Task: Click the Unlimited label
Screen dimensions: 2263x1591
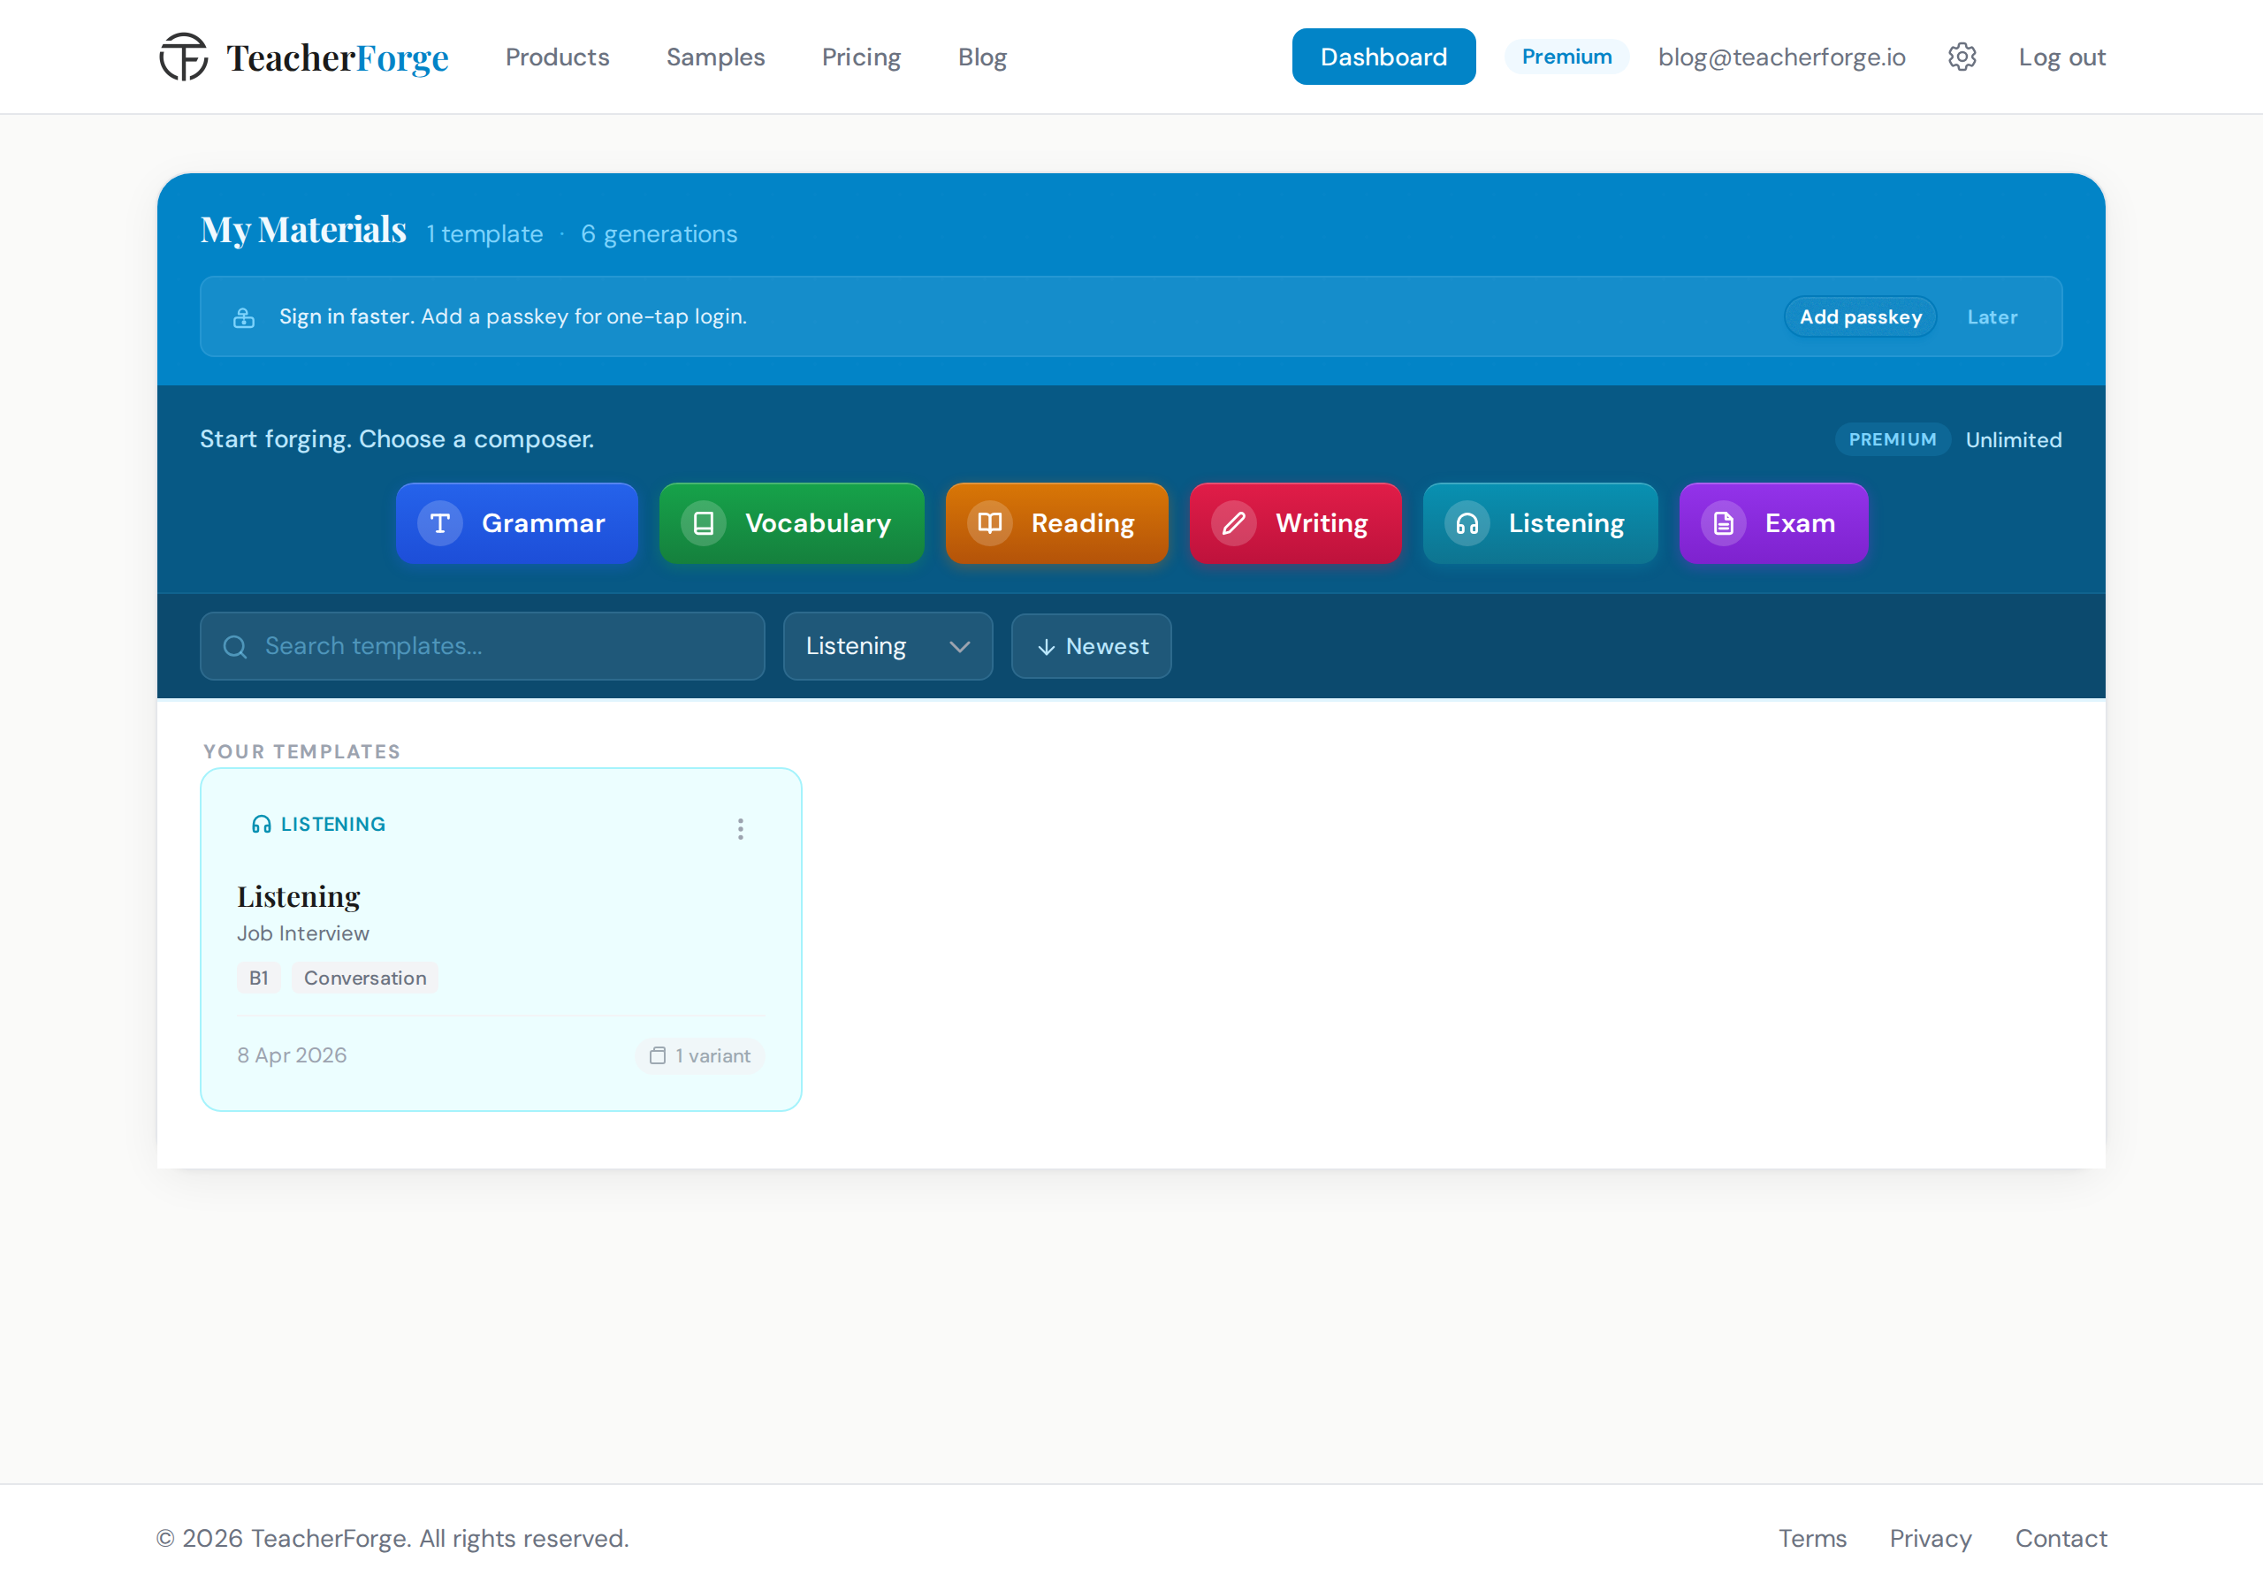Action: (x=2013, y=441)
